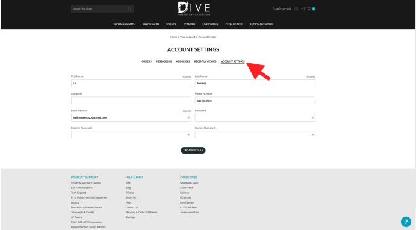Viewport: 416px width, 230px height.
Task: Open Audio Adventure under footer Categories
Action: (x=190, y=212)
